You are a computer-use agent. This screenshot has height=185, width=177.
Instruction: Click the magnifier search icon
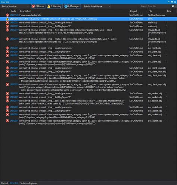(x=173, y=6)
